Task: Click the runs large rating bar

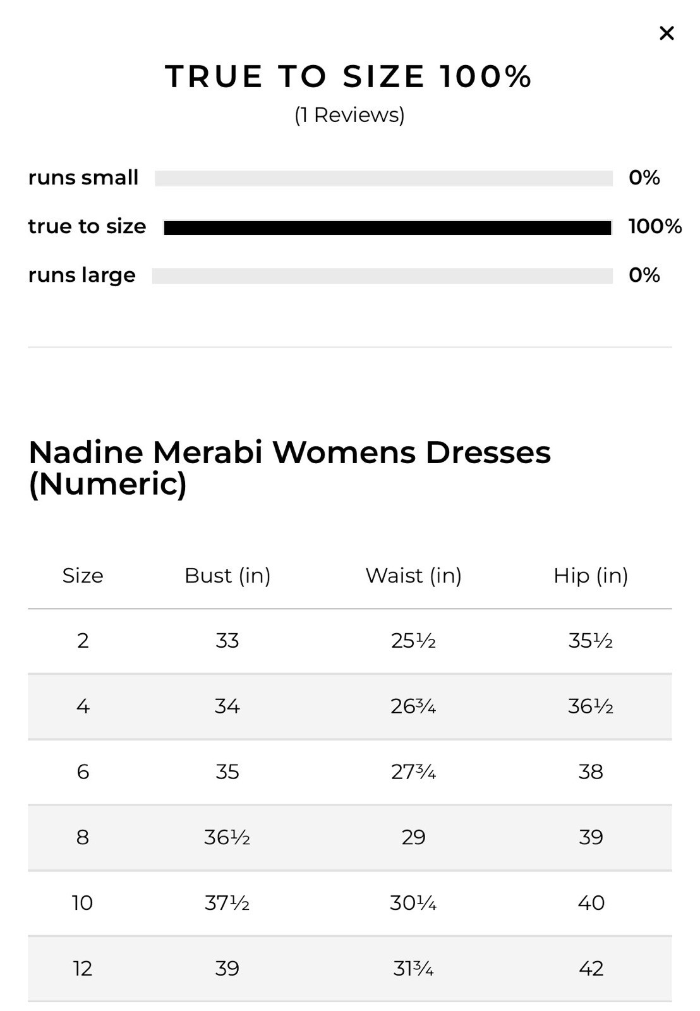Action: click(382, 275)
